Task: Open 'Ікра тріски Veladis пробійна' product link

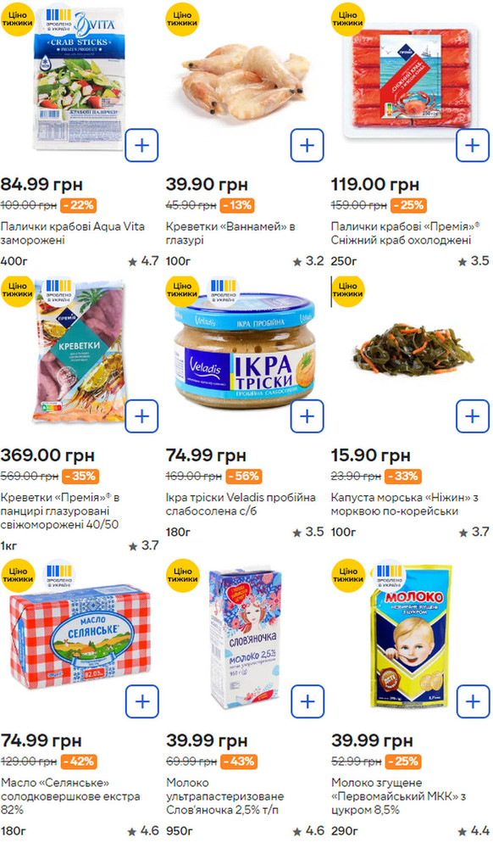Action: click(241, 504)
